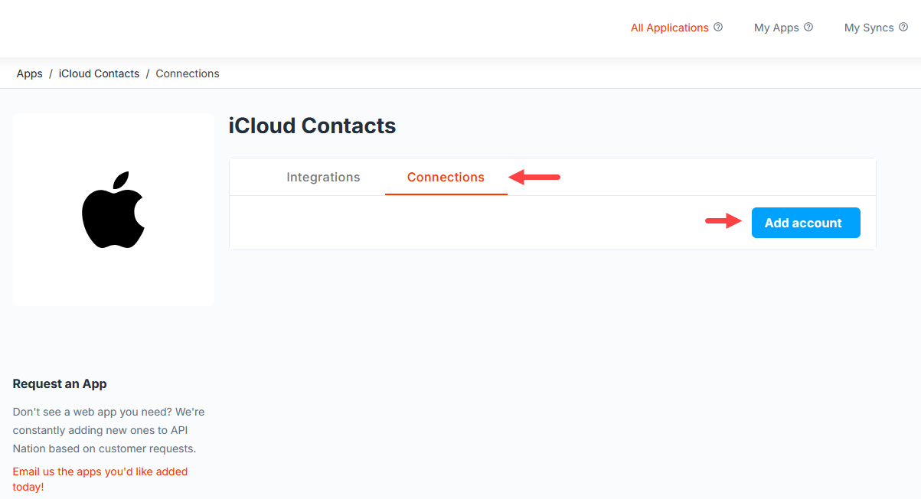Click the Request an App heading
The height and width of the screenshot is (499, 921).
click(60, 384)
